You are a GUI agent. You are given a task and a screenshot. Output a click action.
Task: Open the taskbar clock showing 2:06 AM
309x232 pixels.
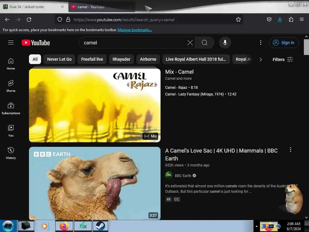coord(294,226)
